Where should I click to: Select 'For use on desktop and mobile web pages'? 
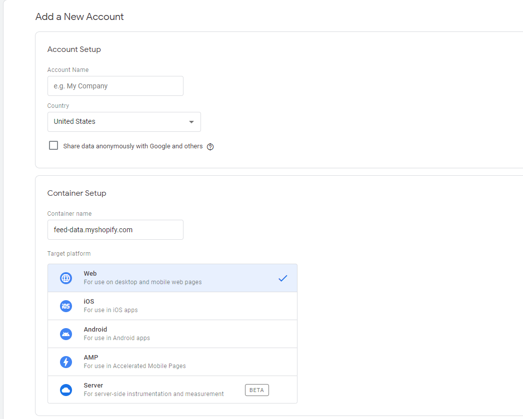[x=142, y=282]
